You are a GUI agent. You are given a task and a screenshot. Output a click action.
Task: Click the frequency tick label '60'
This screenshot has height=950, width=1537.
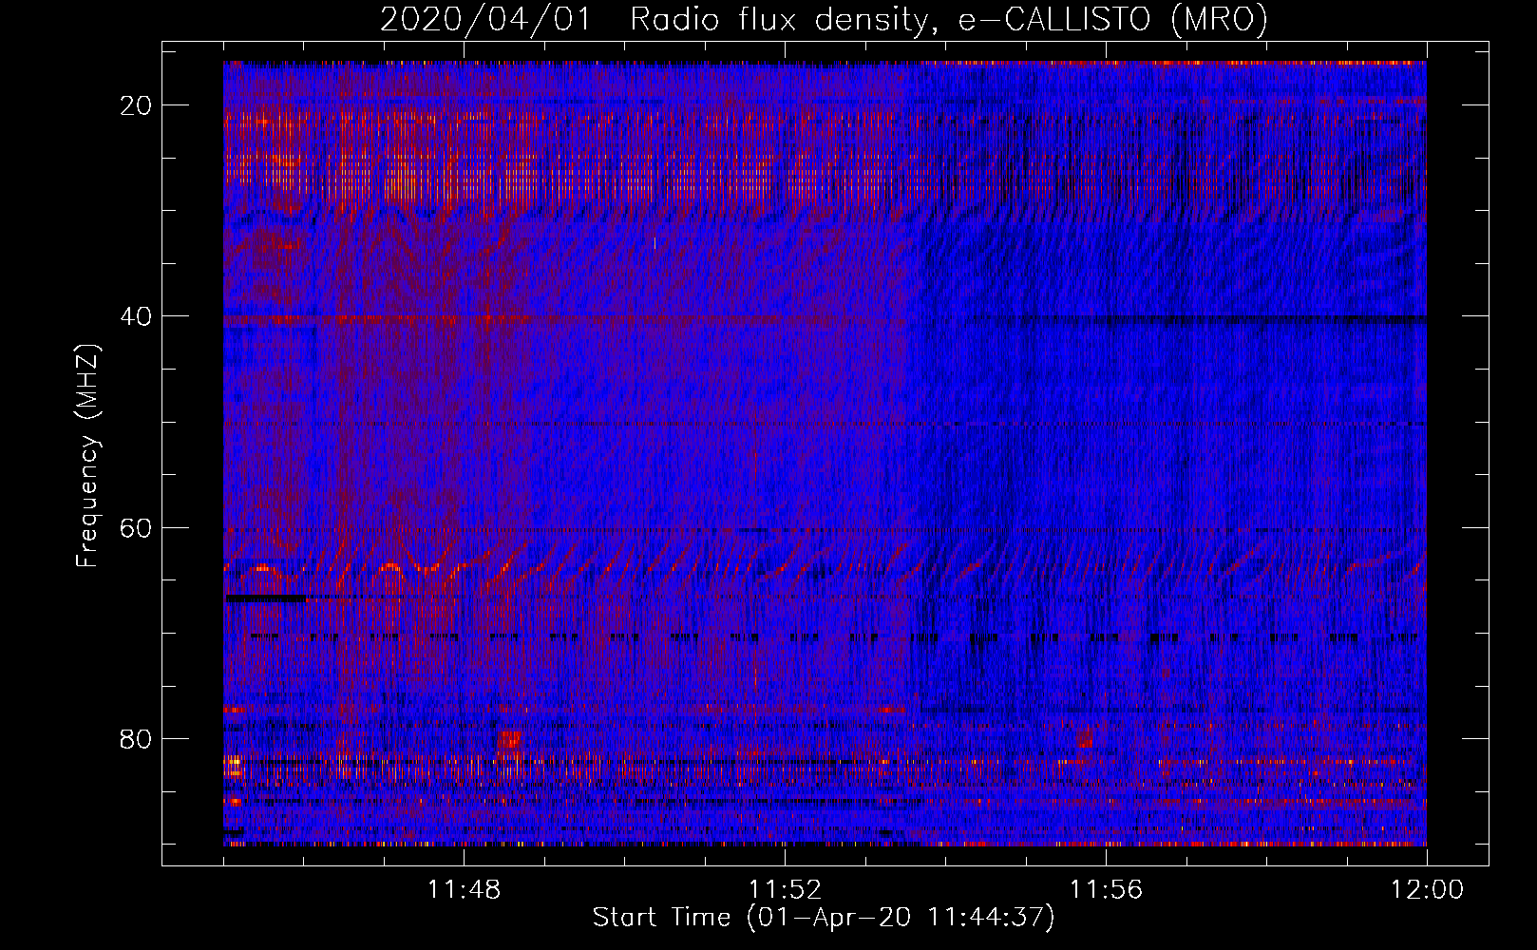[136, 527]
